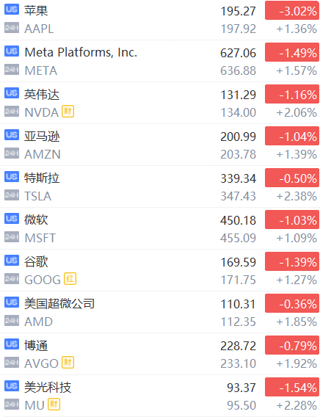Click the 财 earnings badge beside NVDA
Screen dimensions: 320x417
(68, 112)
